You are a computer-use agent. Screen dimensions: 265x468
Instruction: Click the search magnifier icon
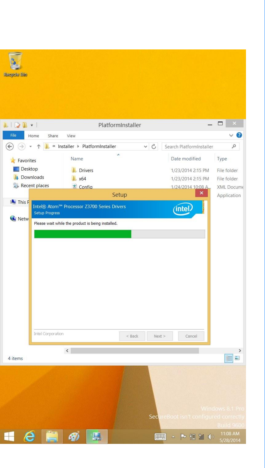pos(234,146)
